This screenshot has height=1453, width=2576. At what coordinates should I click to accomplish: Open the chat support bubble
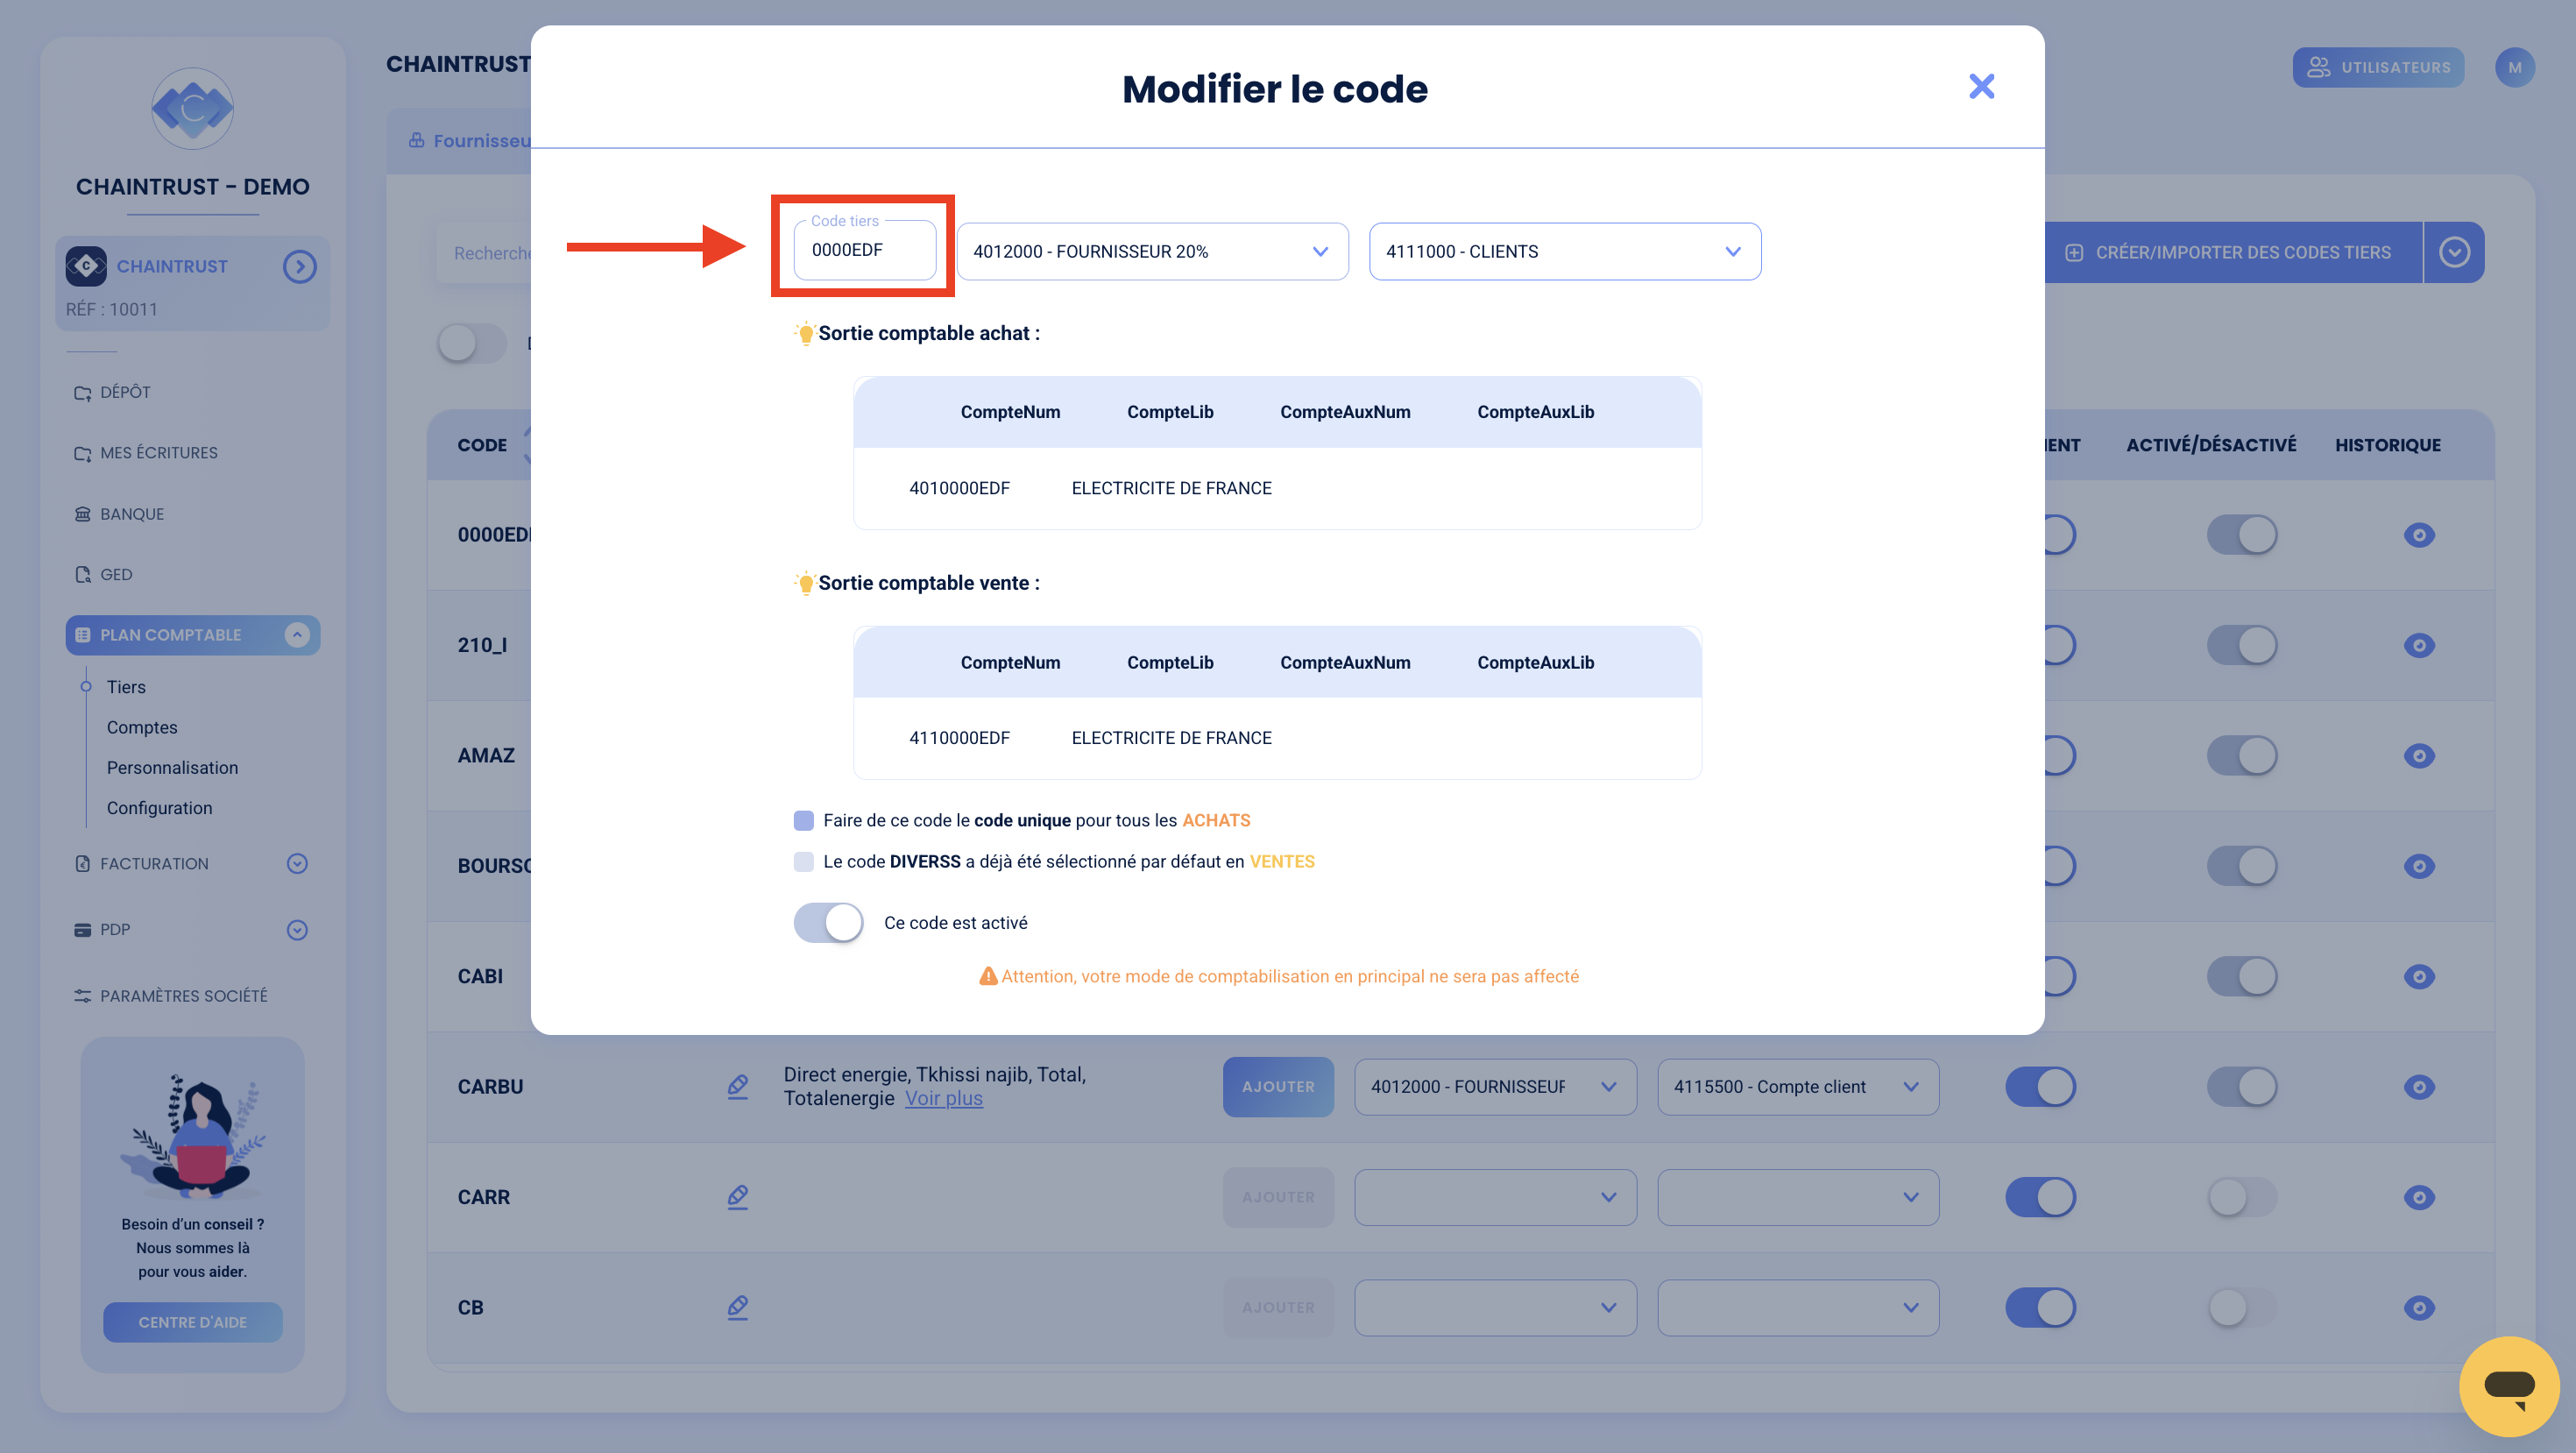[2508, 1386]
